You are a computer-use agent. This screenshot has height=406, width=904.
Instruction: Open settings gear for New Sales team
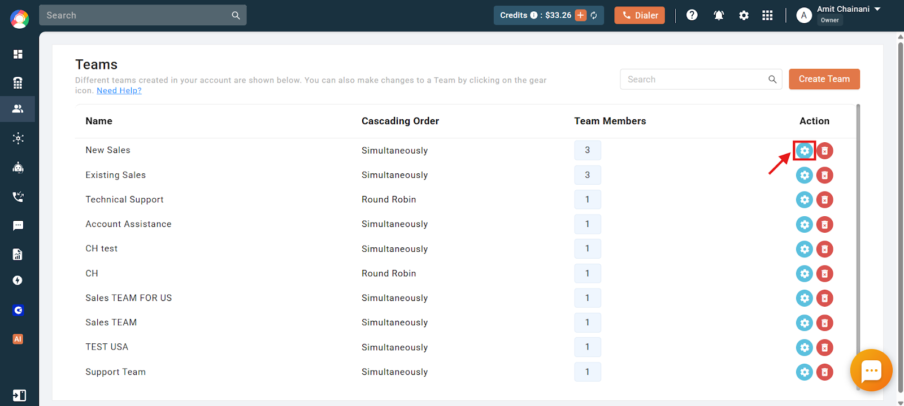[x=805, y=151]
